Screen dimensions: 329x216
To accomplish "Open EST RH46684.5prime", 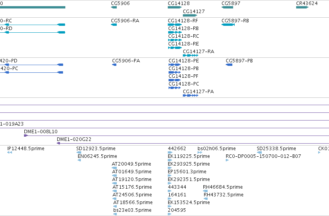I will tap(223, 187).
